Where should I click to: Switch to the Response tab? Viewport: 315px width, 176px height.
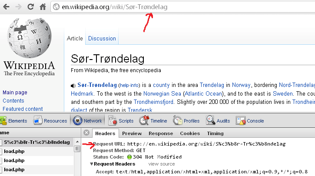coord(161,133)
